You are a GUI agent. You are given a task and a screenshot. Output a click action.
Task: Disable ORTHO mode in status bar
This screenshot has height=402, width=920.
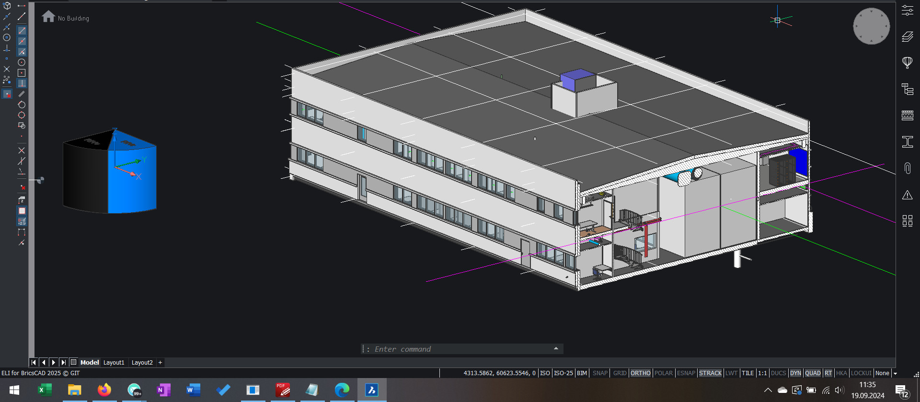(640, 373)
